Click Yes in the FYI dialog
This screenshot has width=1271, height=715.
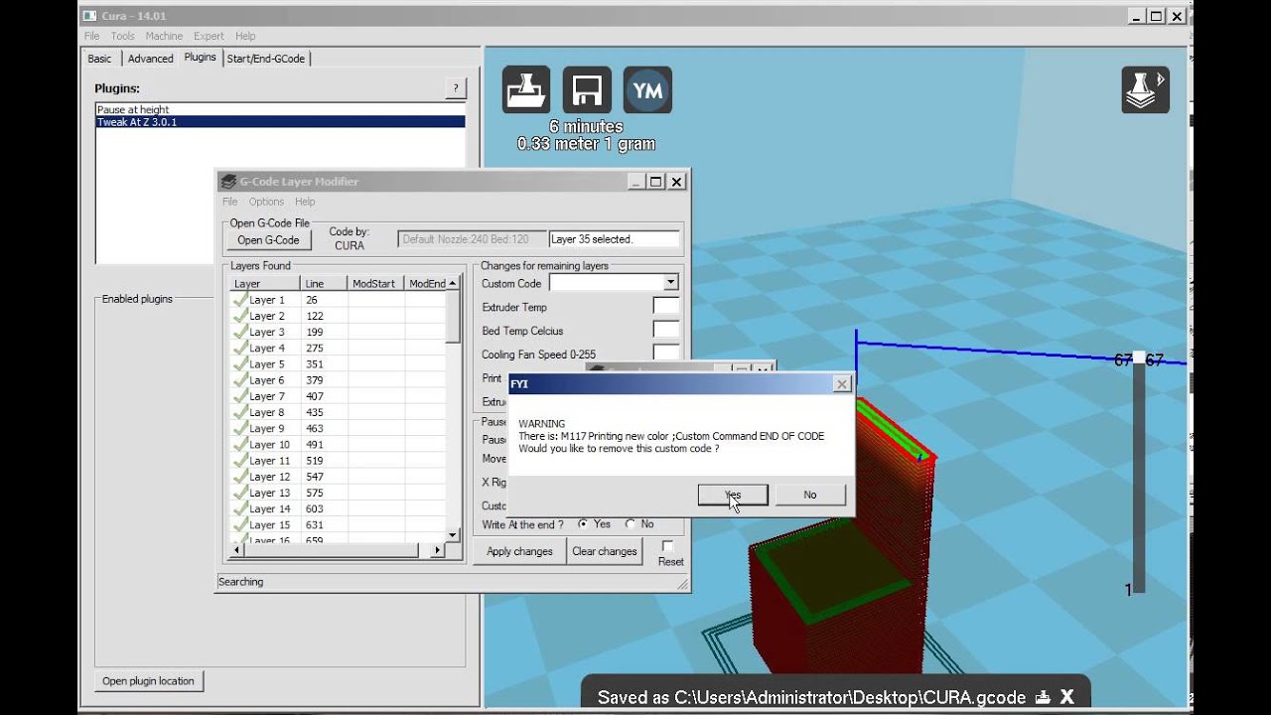tap(733, 495)
